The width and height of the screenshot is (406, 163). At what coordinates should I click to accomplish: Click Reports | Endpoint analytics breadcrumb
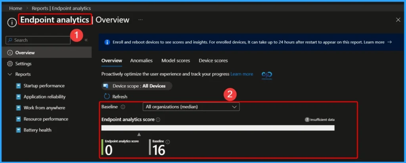[61, 8]
